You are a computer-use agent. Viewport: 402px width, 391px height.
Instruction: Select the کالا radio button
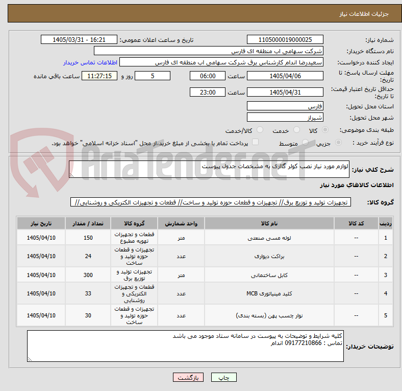325,130
